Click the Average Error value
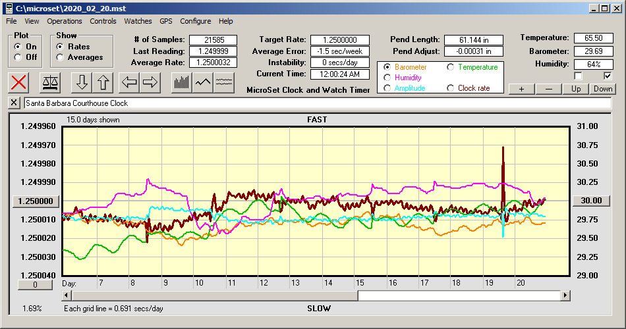Image resolution: width=626 pixels, height=329 pixels. pyautogui.click(x=340, y=51)
